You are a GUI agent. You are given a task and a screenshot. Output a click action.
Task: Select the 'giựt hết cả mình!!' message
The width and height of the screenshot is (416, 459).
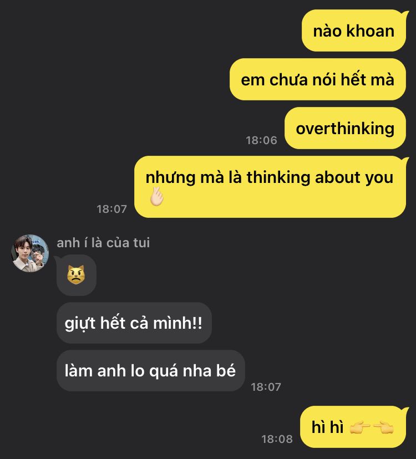[134, 323]
